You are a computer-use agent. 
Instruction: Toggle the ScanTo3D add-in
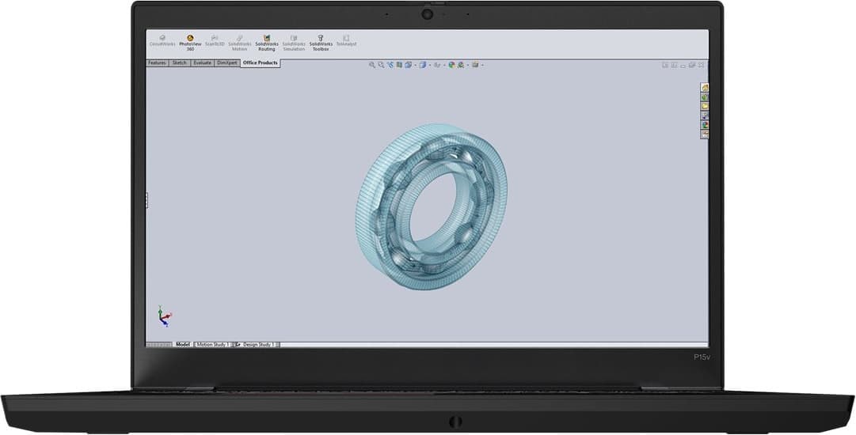pos(215,40)
